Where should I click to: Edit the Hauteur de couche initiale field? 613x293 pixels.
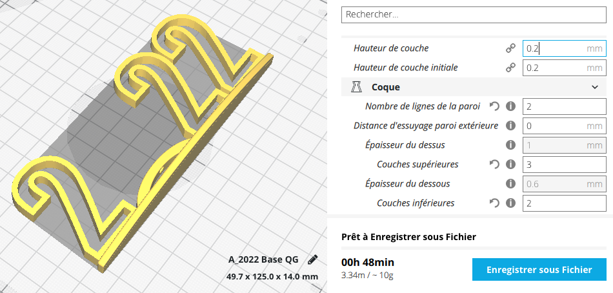click(x=564, y=68)
